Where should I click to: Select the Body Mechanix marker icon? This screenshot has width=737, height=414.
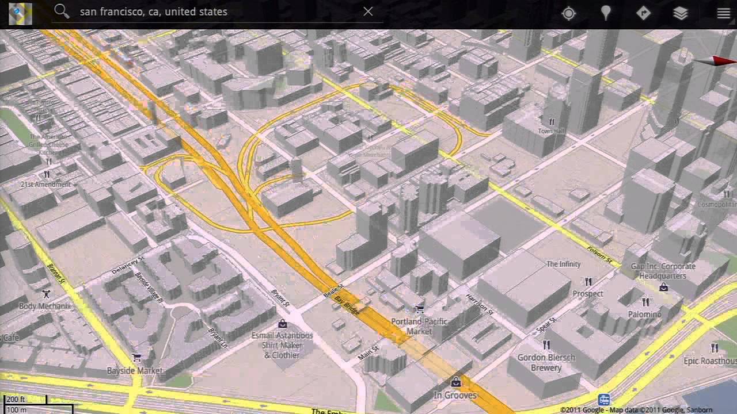pos(46,295)
